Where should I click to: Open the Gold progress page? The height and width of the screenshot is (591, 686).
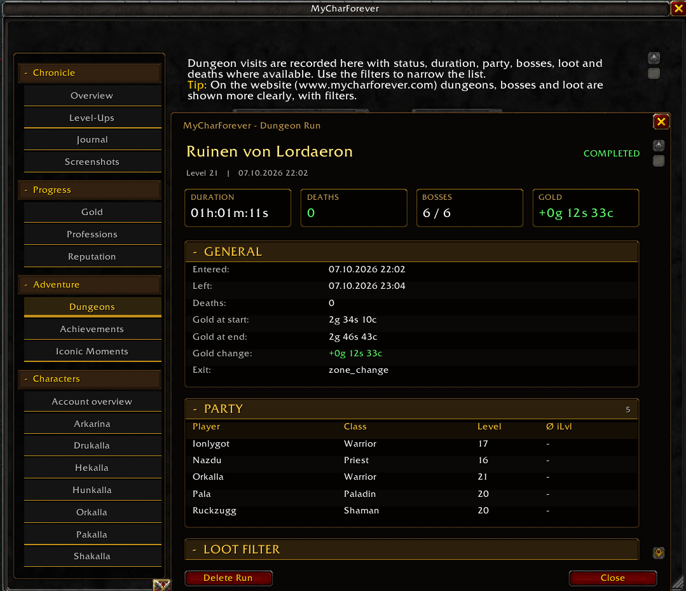(92, 212)
